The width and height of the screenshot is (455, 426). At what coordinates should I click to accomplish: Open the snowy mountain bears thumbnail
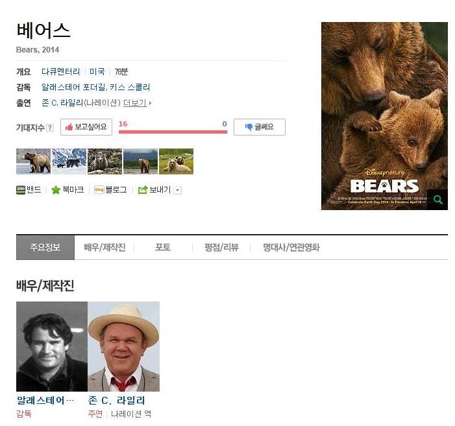(69, 161)
